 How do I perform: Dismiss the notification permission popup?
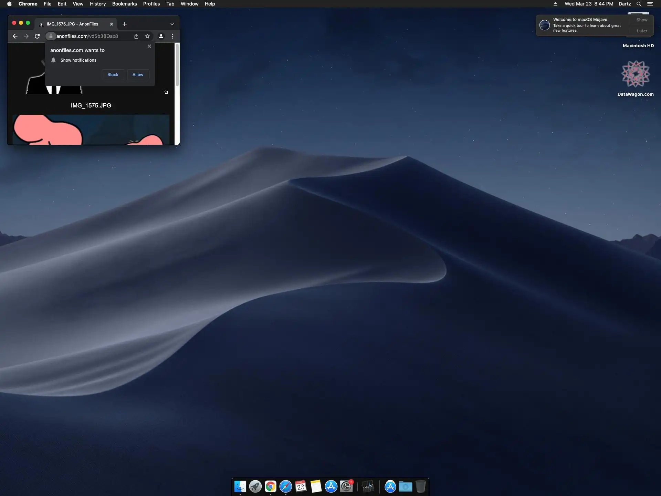coord(149,46)
